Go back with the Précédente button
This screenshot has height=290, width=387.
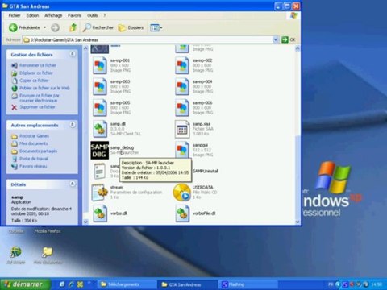pos(24,27)
